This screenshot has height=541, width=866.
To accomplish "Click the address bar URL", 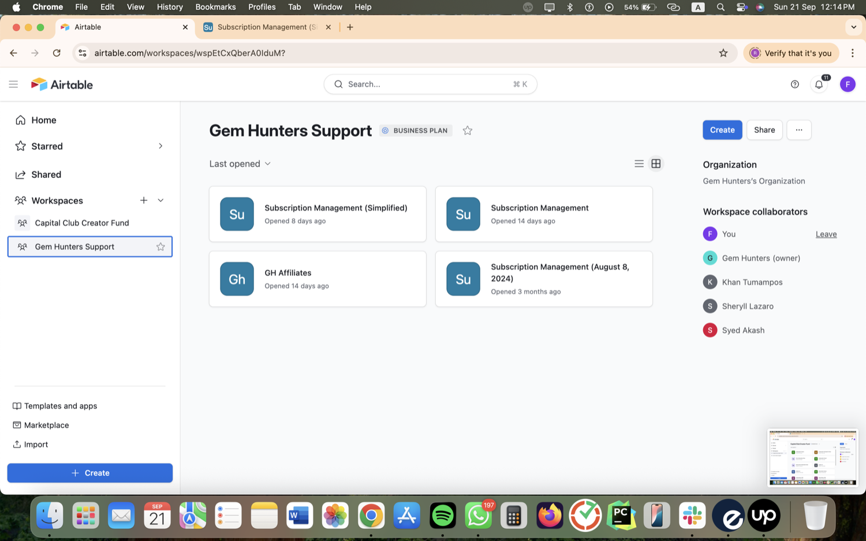I will click(x=190, y=53).
